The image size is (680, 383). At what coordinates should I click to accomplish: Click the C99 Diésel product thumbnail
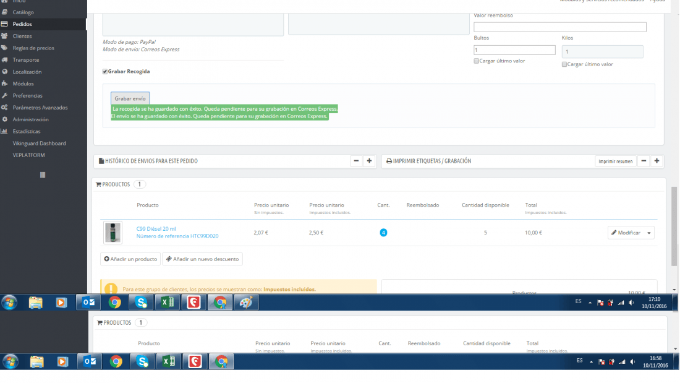pos(113,232)
